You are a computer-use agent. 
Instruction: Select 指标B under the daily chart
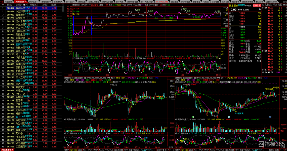coord(272,150)
